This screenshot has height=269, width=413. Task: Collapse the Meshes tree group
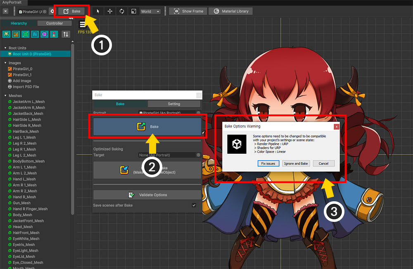click(x=5, y=96)
